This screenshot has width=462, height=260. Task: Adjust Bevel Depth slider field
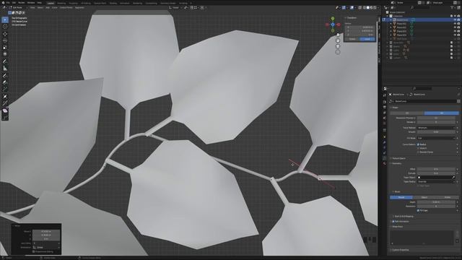pos(436,202)
